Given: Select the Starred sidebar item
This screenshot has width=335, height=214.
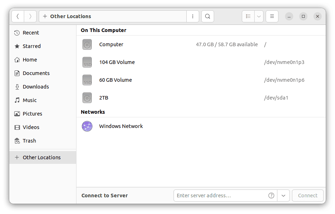Looking at the screenshot, I should tap(31, 46).
